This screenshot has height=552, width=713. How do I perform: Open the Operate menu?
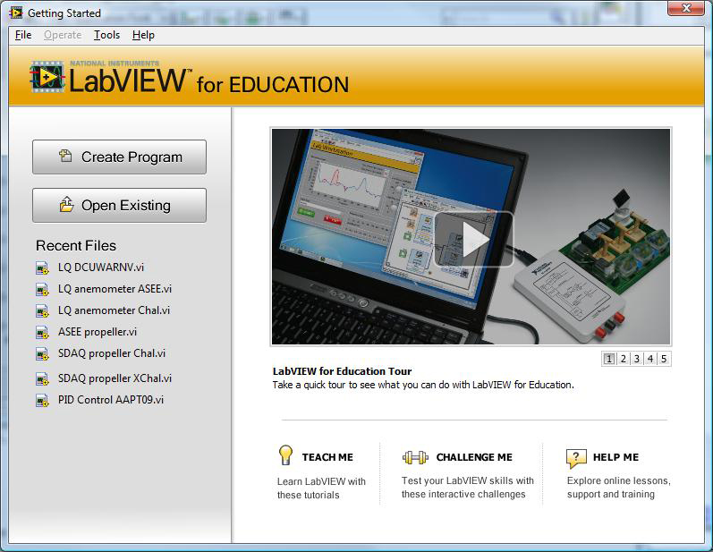[63, 35]
